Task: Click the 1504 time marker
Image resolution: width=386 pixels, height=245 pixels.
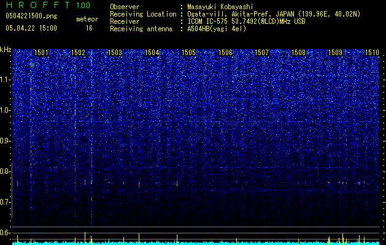Action: click(x=152, y=53)
